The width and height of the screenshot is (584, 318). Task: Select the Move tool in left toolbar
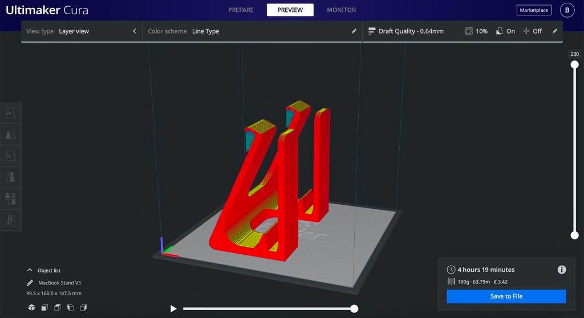click(10, 113)
